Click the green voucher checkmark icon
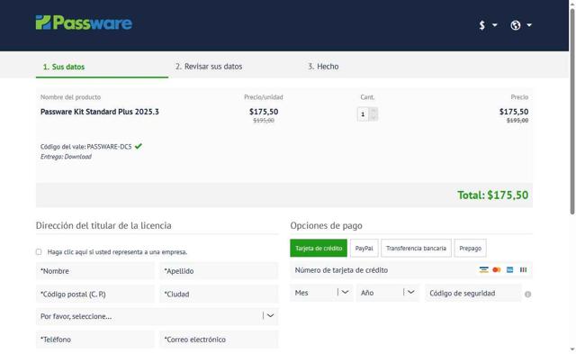This screenshot has height=354, width=576. [138, 146]
